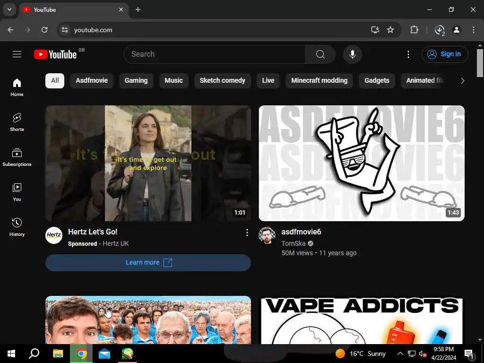The height and width of the screenshot is (363, 484).
Task: Click Learn more on Hertz ad
Action: 148,263
